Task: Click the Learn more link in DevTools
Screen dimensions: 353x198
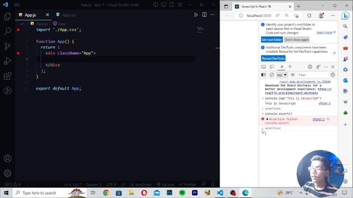Action: 324,32
